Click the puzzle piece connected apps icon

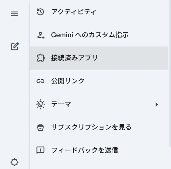pyautogui.click(x=40, y=58)
